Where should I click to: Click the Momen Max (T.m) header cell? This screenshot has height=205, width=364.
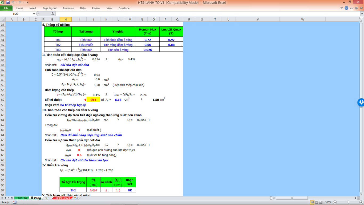(148, 31)
